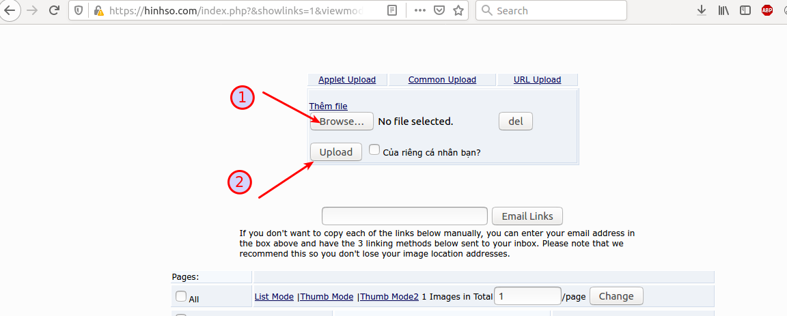Show sidebars using the sidebar icon
The image size is (787, 316).
[746, 10]
